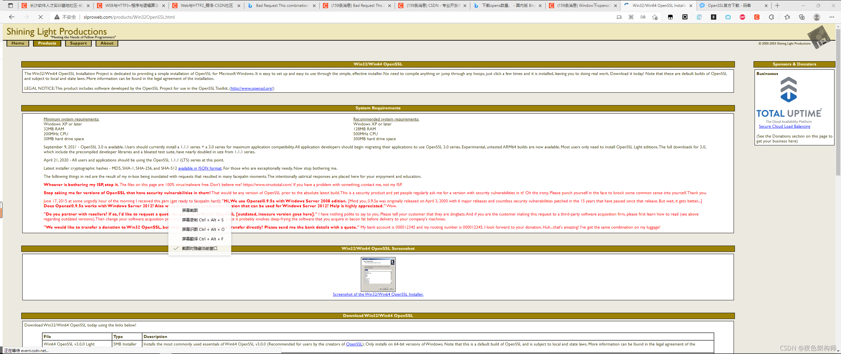Switch to the WEB与HTTP3+程序与逻辑算法 tab
The image size is (841, 354).
tap(131, 6)
